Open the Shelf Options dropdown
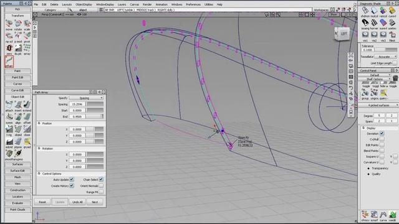This screenshot has height=224, width=399. click(x=375, y=79)
